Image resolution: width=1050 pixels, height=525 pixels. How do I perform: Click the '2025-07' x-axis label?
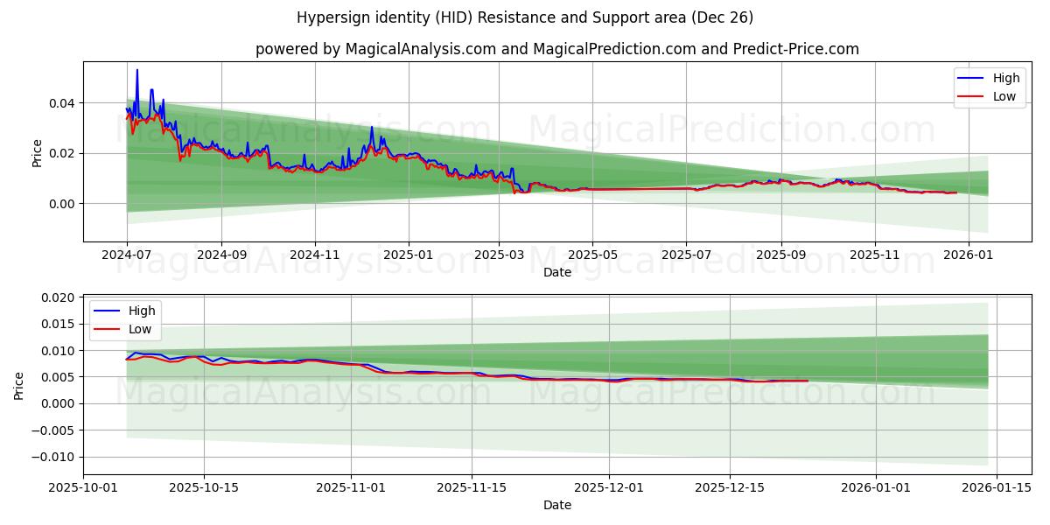(686, 255)
